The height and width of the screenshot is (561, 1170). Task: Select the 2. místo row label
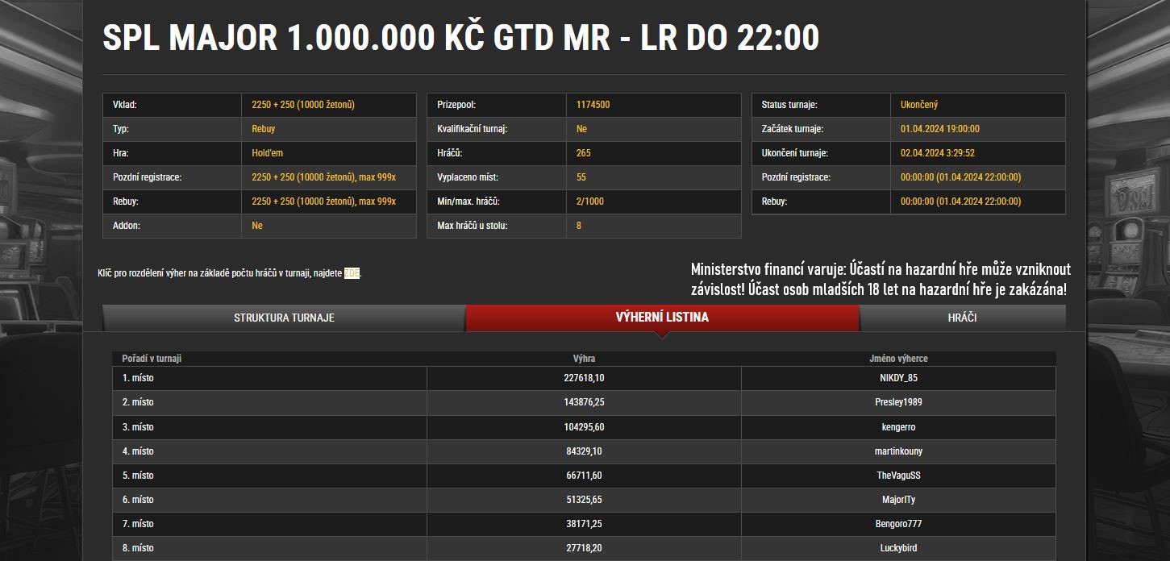(138, 402)
